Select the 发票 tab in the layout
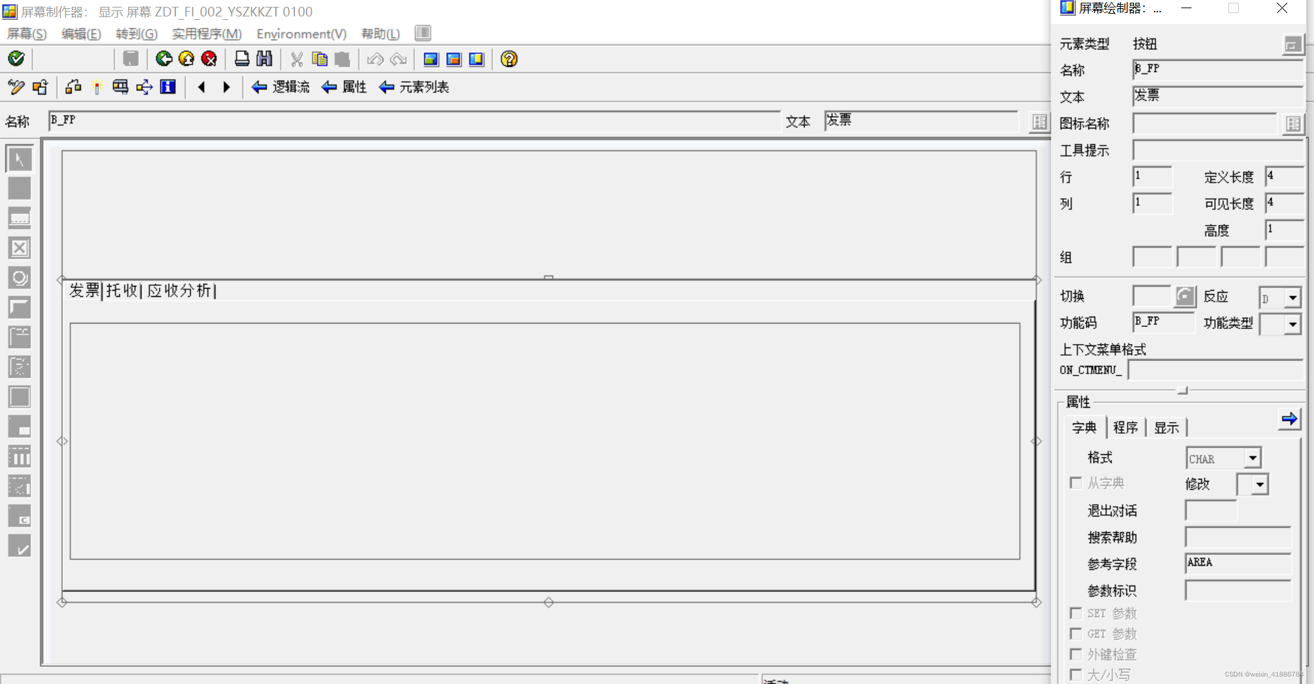Image resolution: width=1314 pixels, height=684 pixels. click(x=85, y=291)
